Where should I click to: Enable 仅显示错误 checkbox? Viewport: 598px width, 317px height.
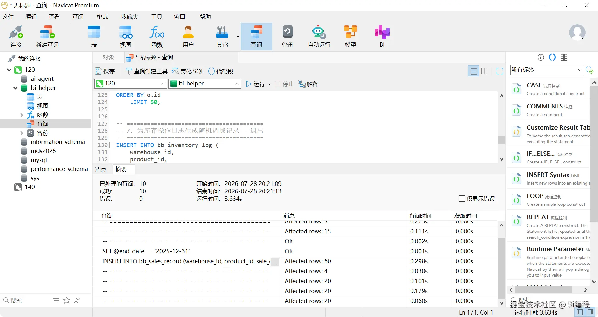(462, 199)
